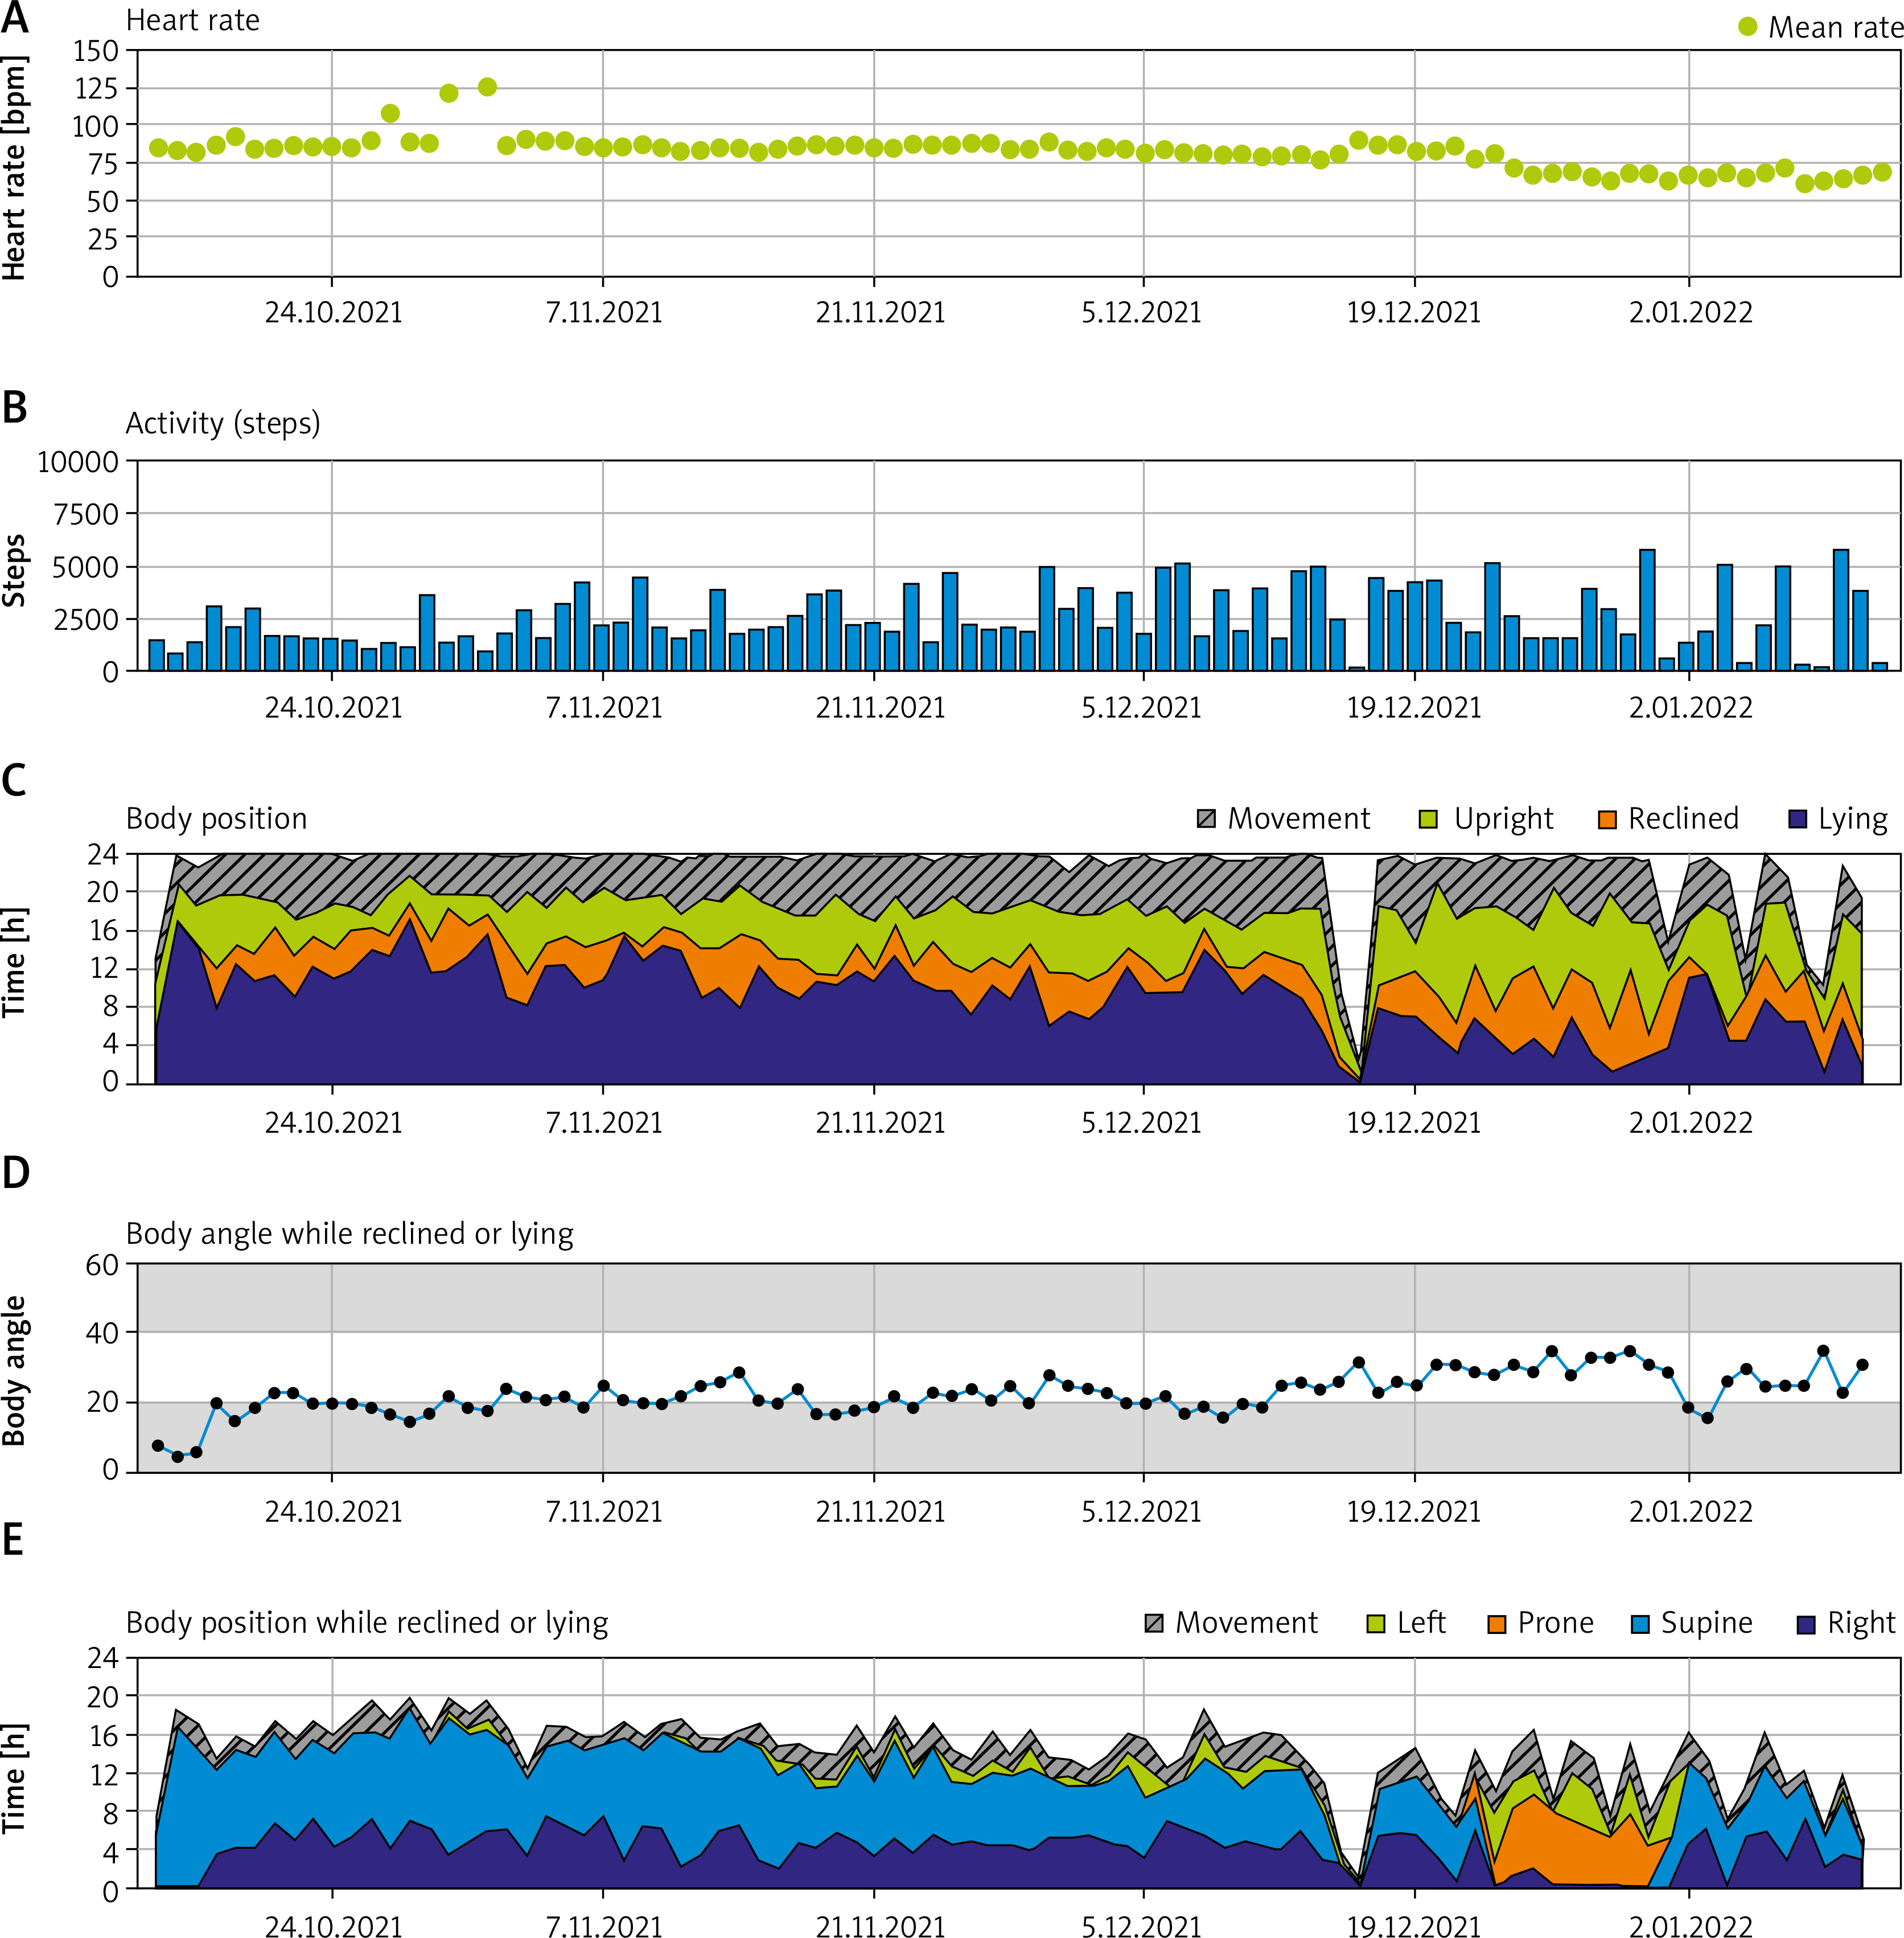Click 2.01.2022 date label under steps chart
Viewport: 1904px width, 1938px height.
(1690, 707)
